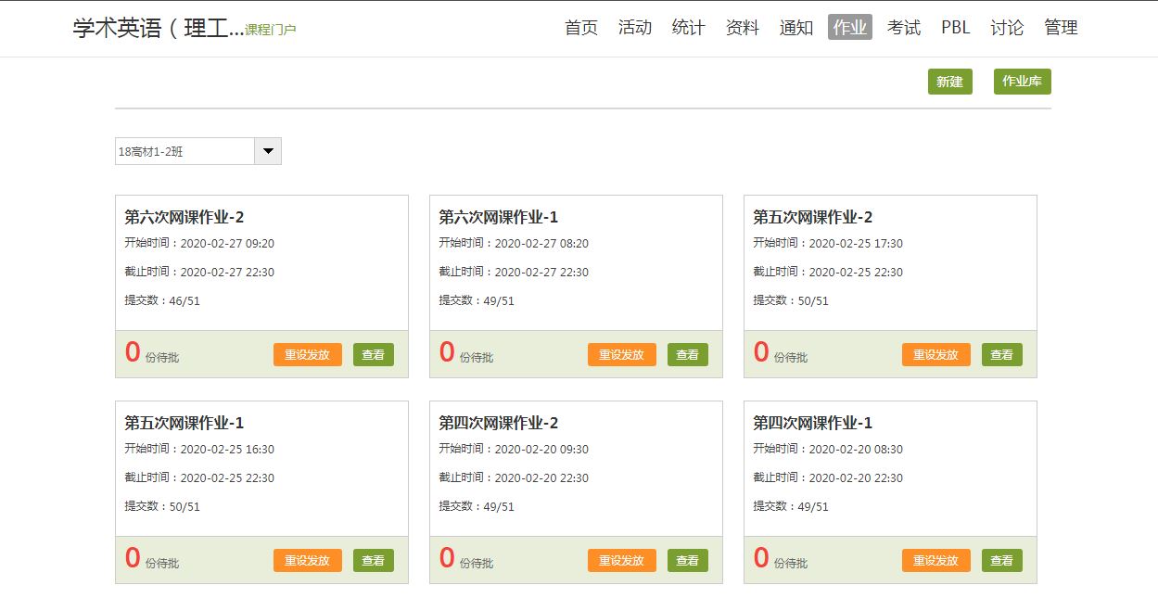Click 重设发放 for 第六次网课作业-1
The width and height of the screenshot is (1158, 598).
pos(622,354)
